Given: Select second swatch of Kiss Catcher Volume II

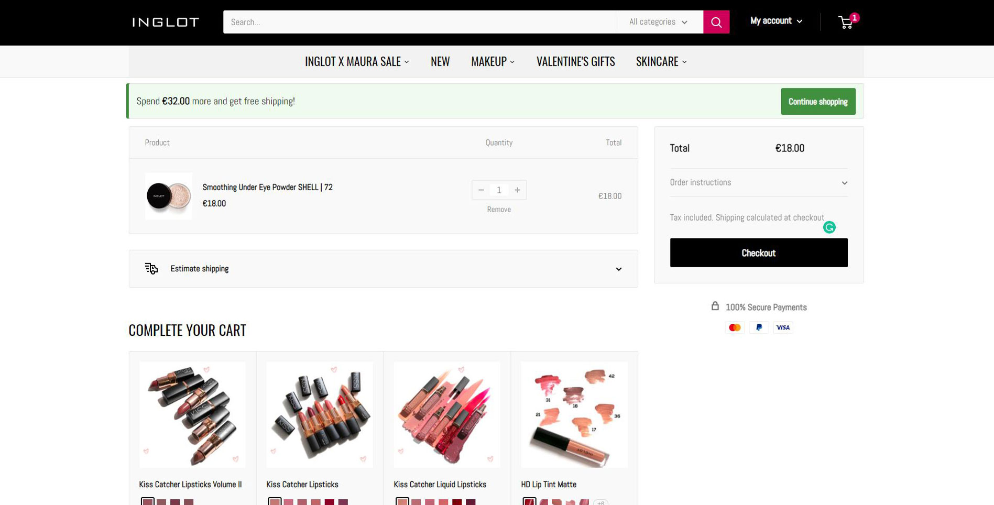Looking at the screenshot, I should [x=161, y=502].
